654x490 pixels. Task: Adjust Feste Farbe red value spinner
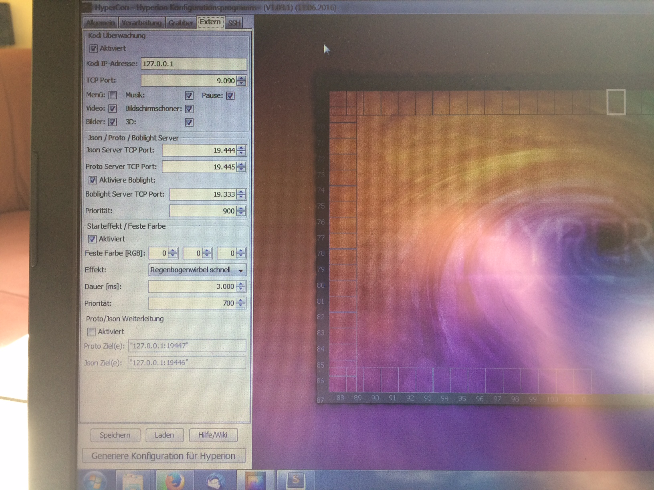173,253
